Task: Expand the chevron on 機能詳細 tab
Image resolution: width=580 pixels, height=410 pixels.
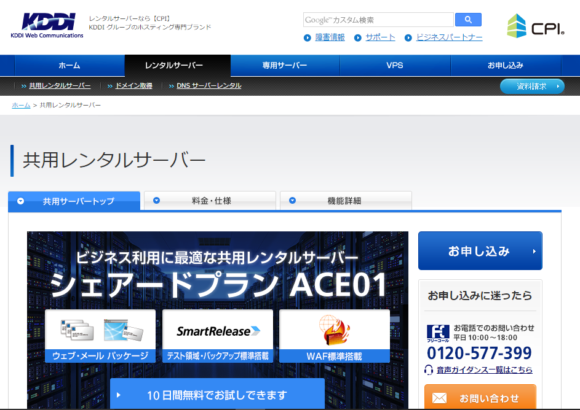Action: pyautogui.click(x=293, y=200)
